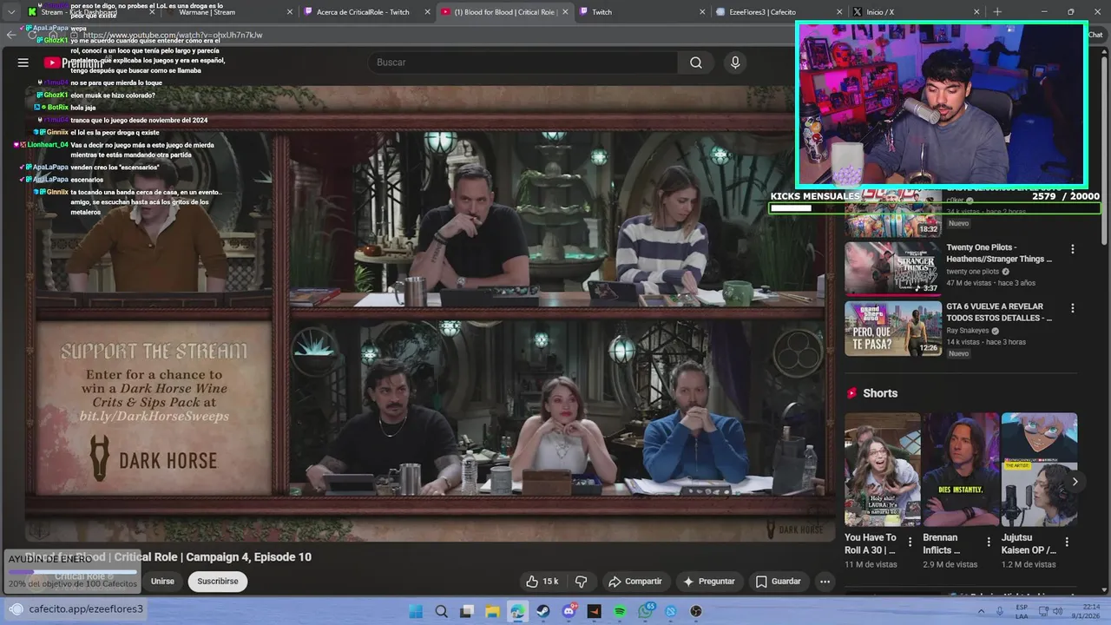This screenshot has height=625, width=1111.
Task: Start voice search with the microphone icon
Action: pos(735,62)
